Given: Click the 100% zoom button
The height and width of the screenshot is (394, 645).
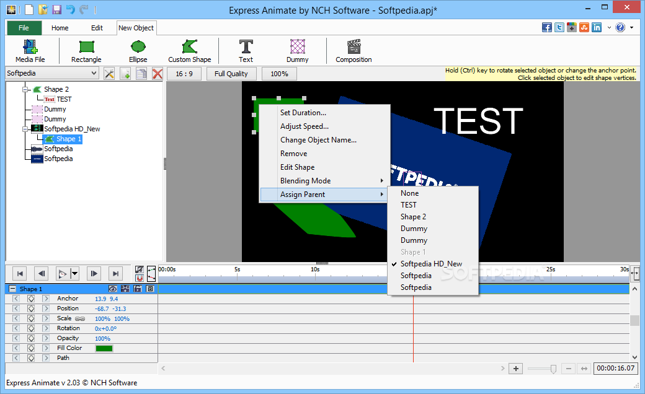Looking at the screenshot, I should pyautogui.click(x=279, y=74).
